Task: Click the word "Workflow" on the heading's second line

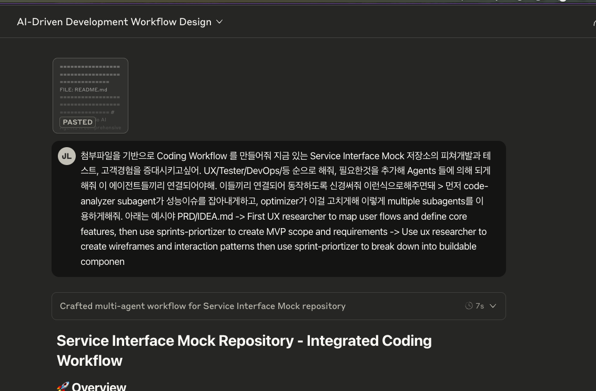Action: (89, 361)
